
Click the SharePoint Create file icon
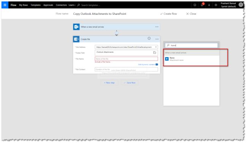coord(76,39)
